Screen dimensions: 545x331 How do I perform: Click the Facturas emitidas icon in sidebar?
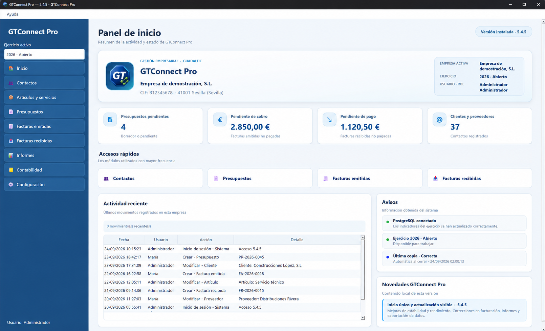(x=11, y=126)
